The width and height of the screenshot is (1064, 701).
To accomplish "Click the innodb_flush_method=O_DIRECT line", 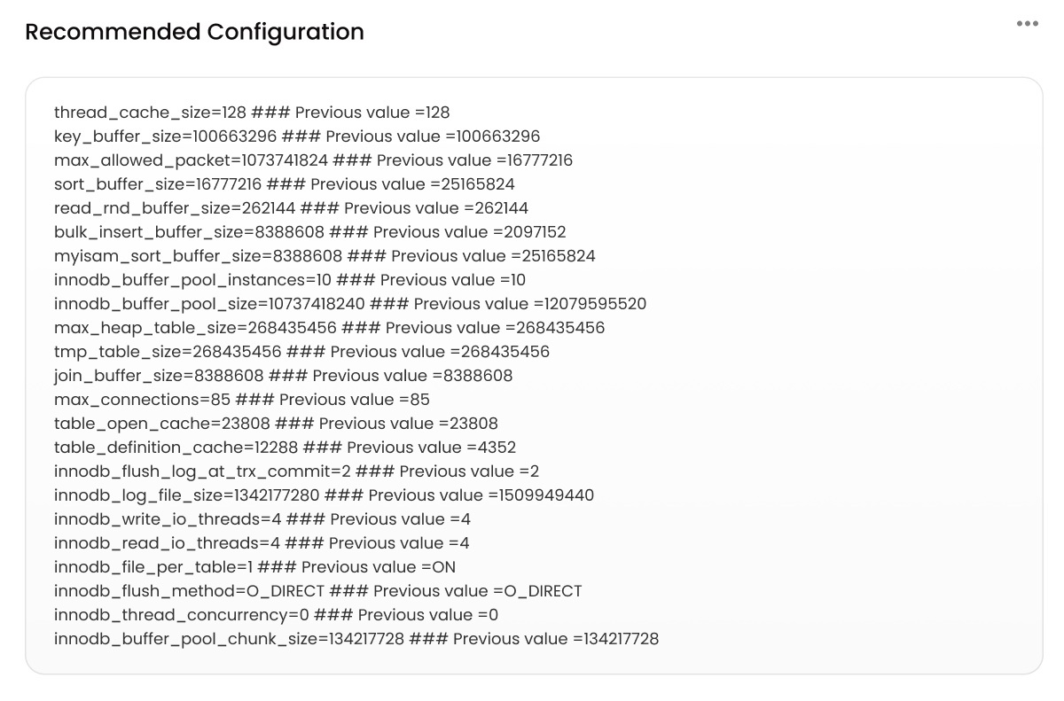I will 318,591.
